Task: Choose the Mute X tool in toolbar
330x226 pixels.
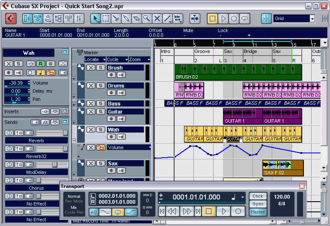Action: click(x=157, y=19)
